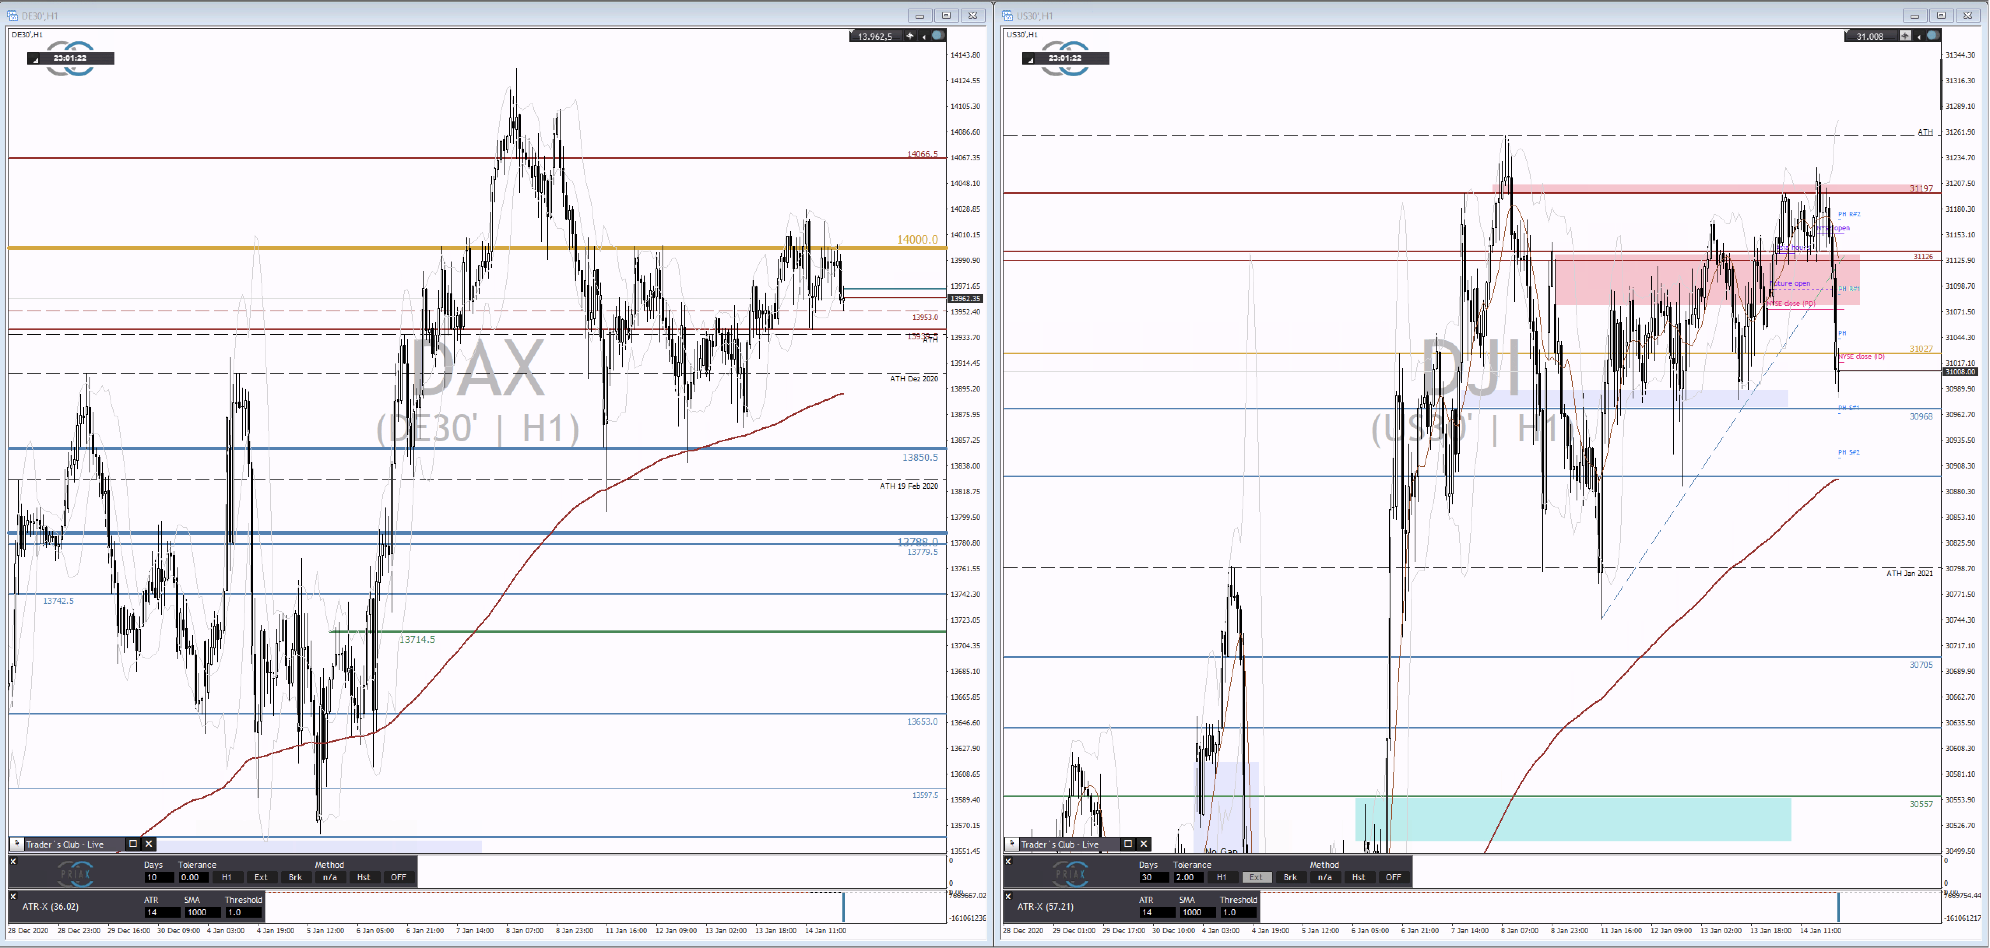Click the DE30 chart window title icon
Image resolution: width=1990 pixels, height=948 pixels.
point(12,16)
